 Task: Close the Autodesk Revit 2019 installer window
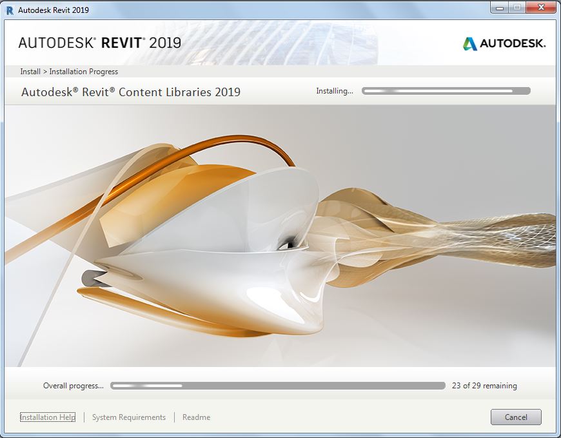coord(541,8)
